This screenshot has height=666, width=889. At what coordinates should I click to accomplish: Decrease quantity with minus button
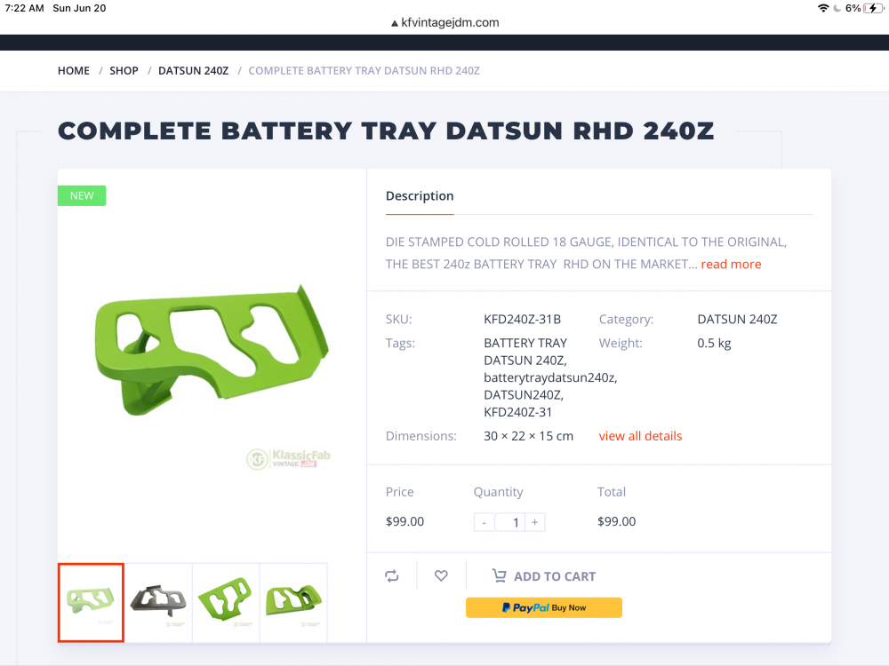(x=485, y=522)
